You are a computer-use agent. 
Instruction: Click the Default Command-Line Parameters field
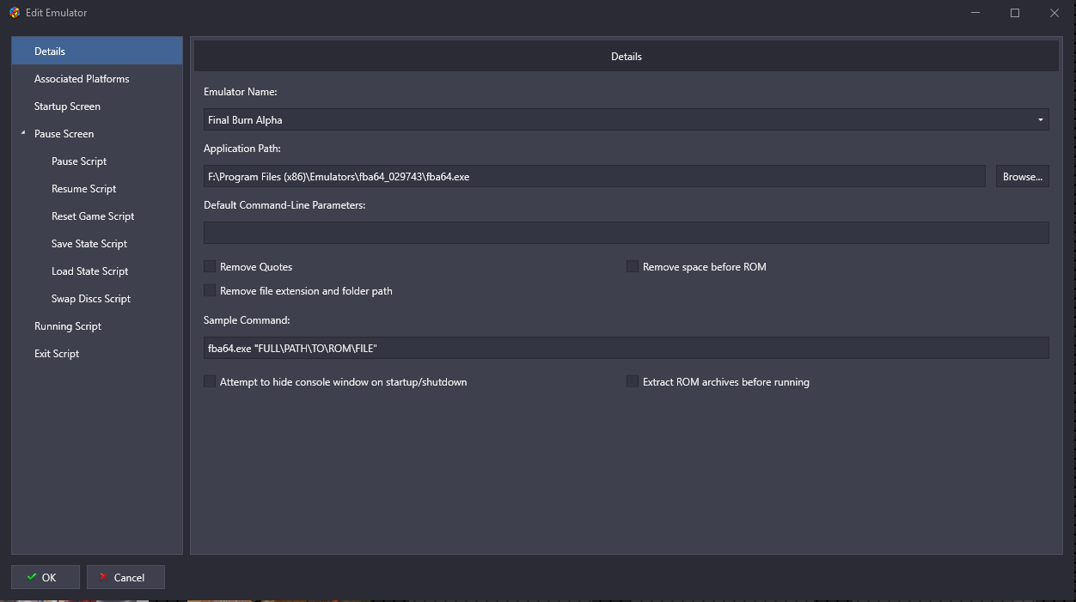point(627,233)
